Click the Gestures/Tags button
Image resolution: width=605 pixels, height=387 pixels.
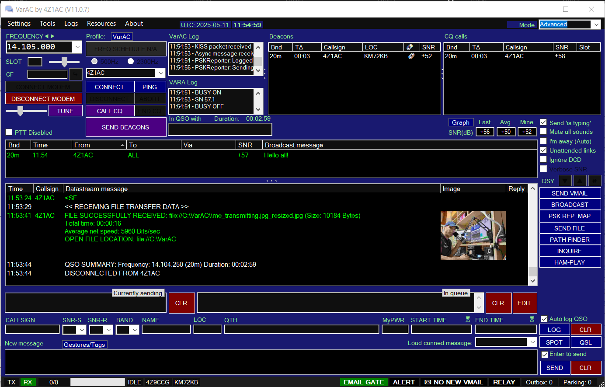[x=84, y=345]
